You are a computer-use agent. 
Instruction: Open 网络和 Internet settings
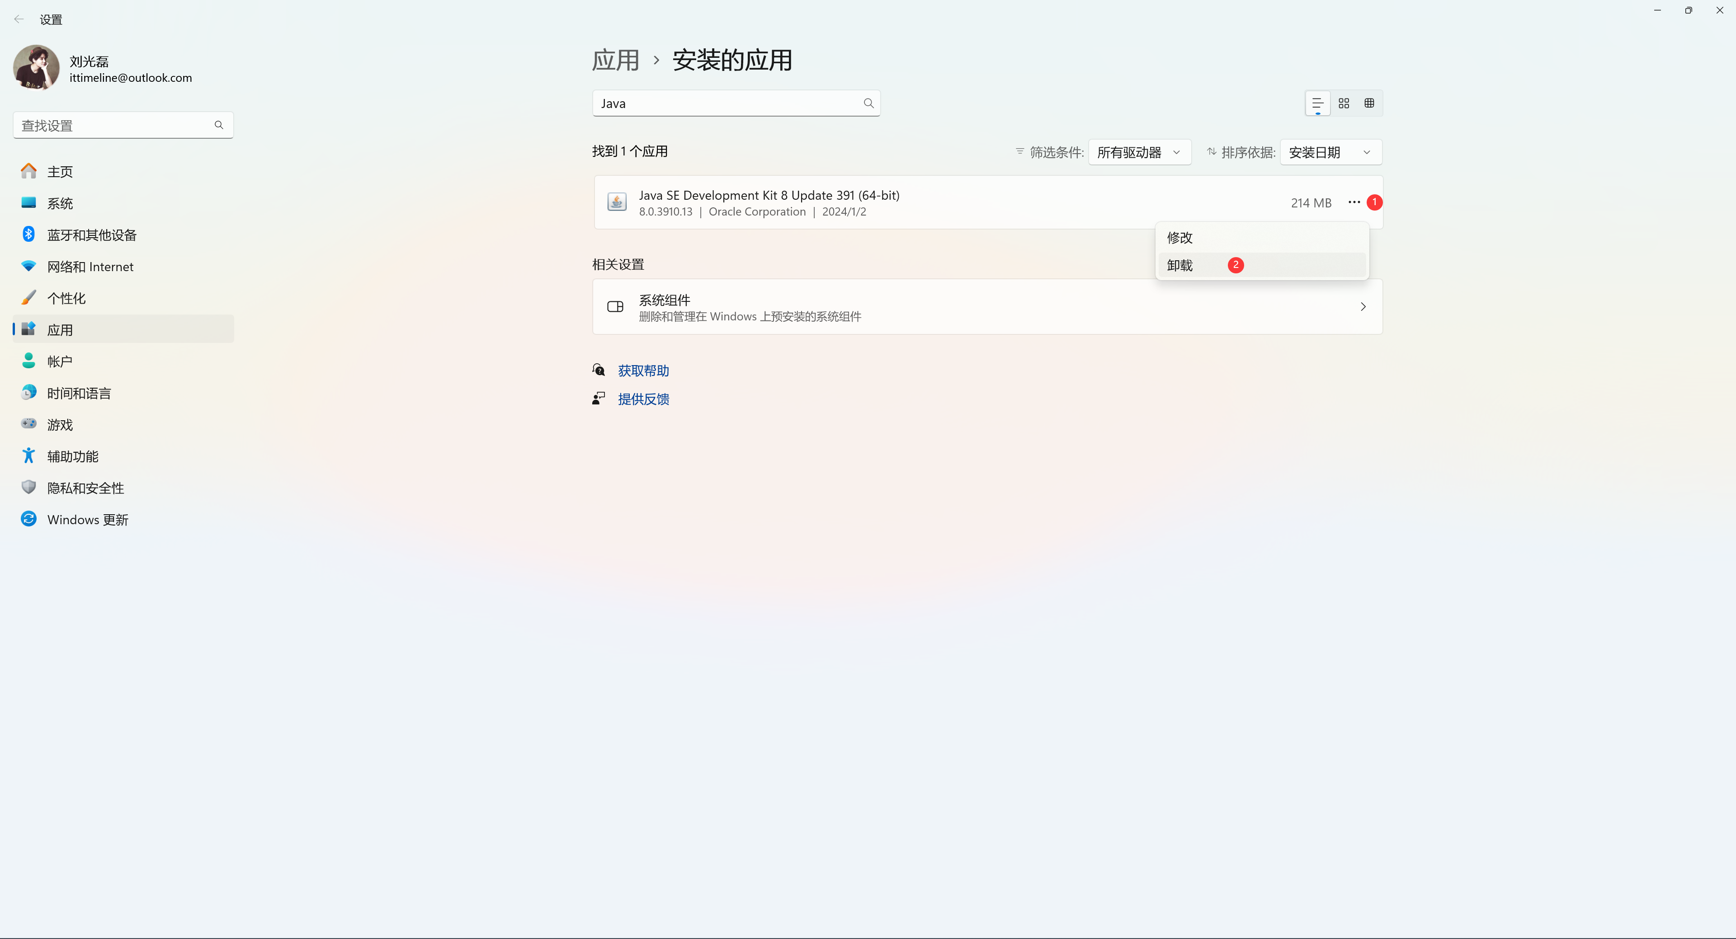[123, 267]
